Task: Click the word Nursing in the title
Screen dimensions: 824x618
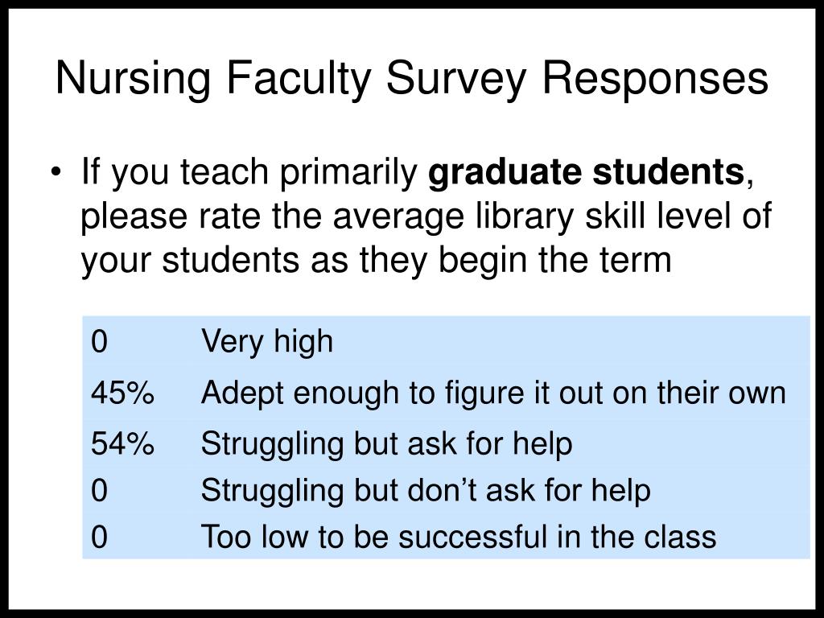Action: [x=133, y=80]
